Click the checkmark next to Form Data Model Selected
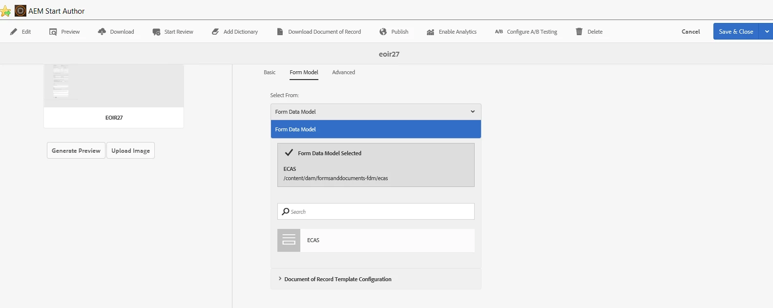 [x=289, y=153]
